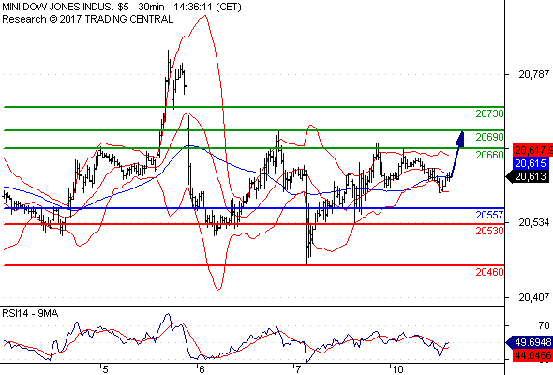Click the 44.0466 RSI average tag

coord(533,355)
